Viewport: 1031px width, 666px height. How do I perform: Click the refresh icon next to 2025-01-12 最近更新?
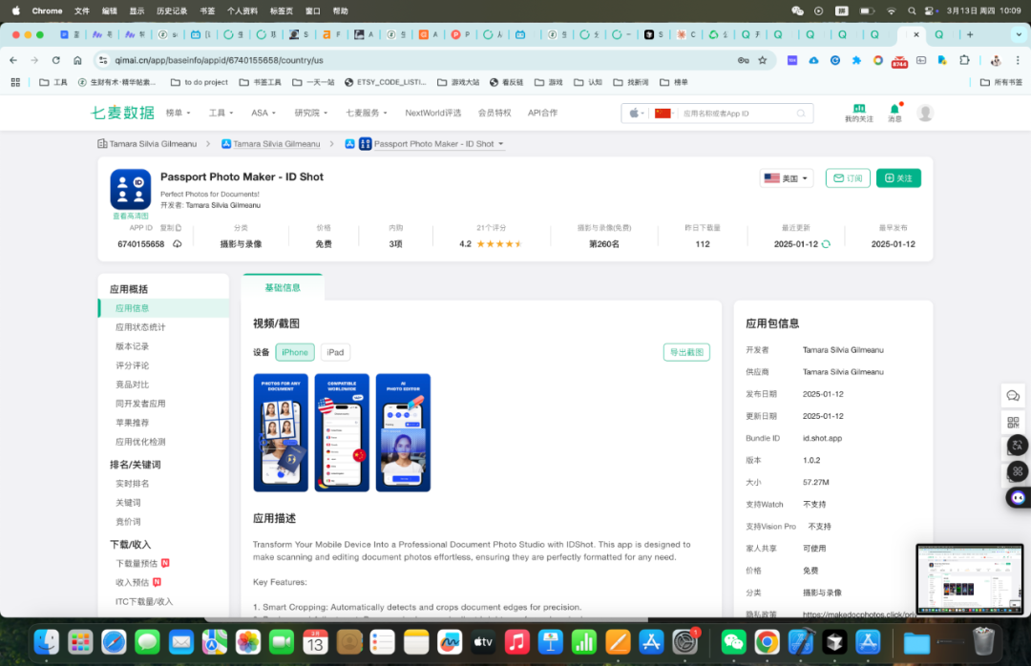tap(826, 244)
